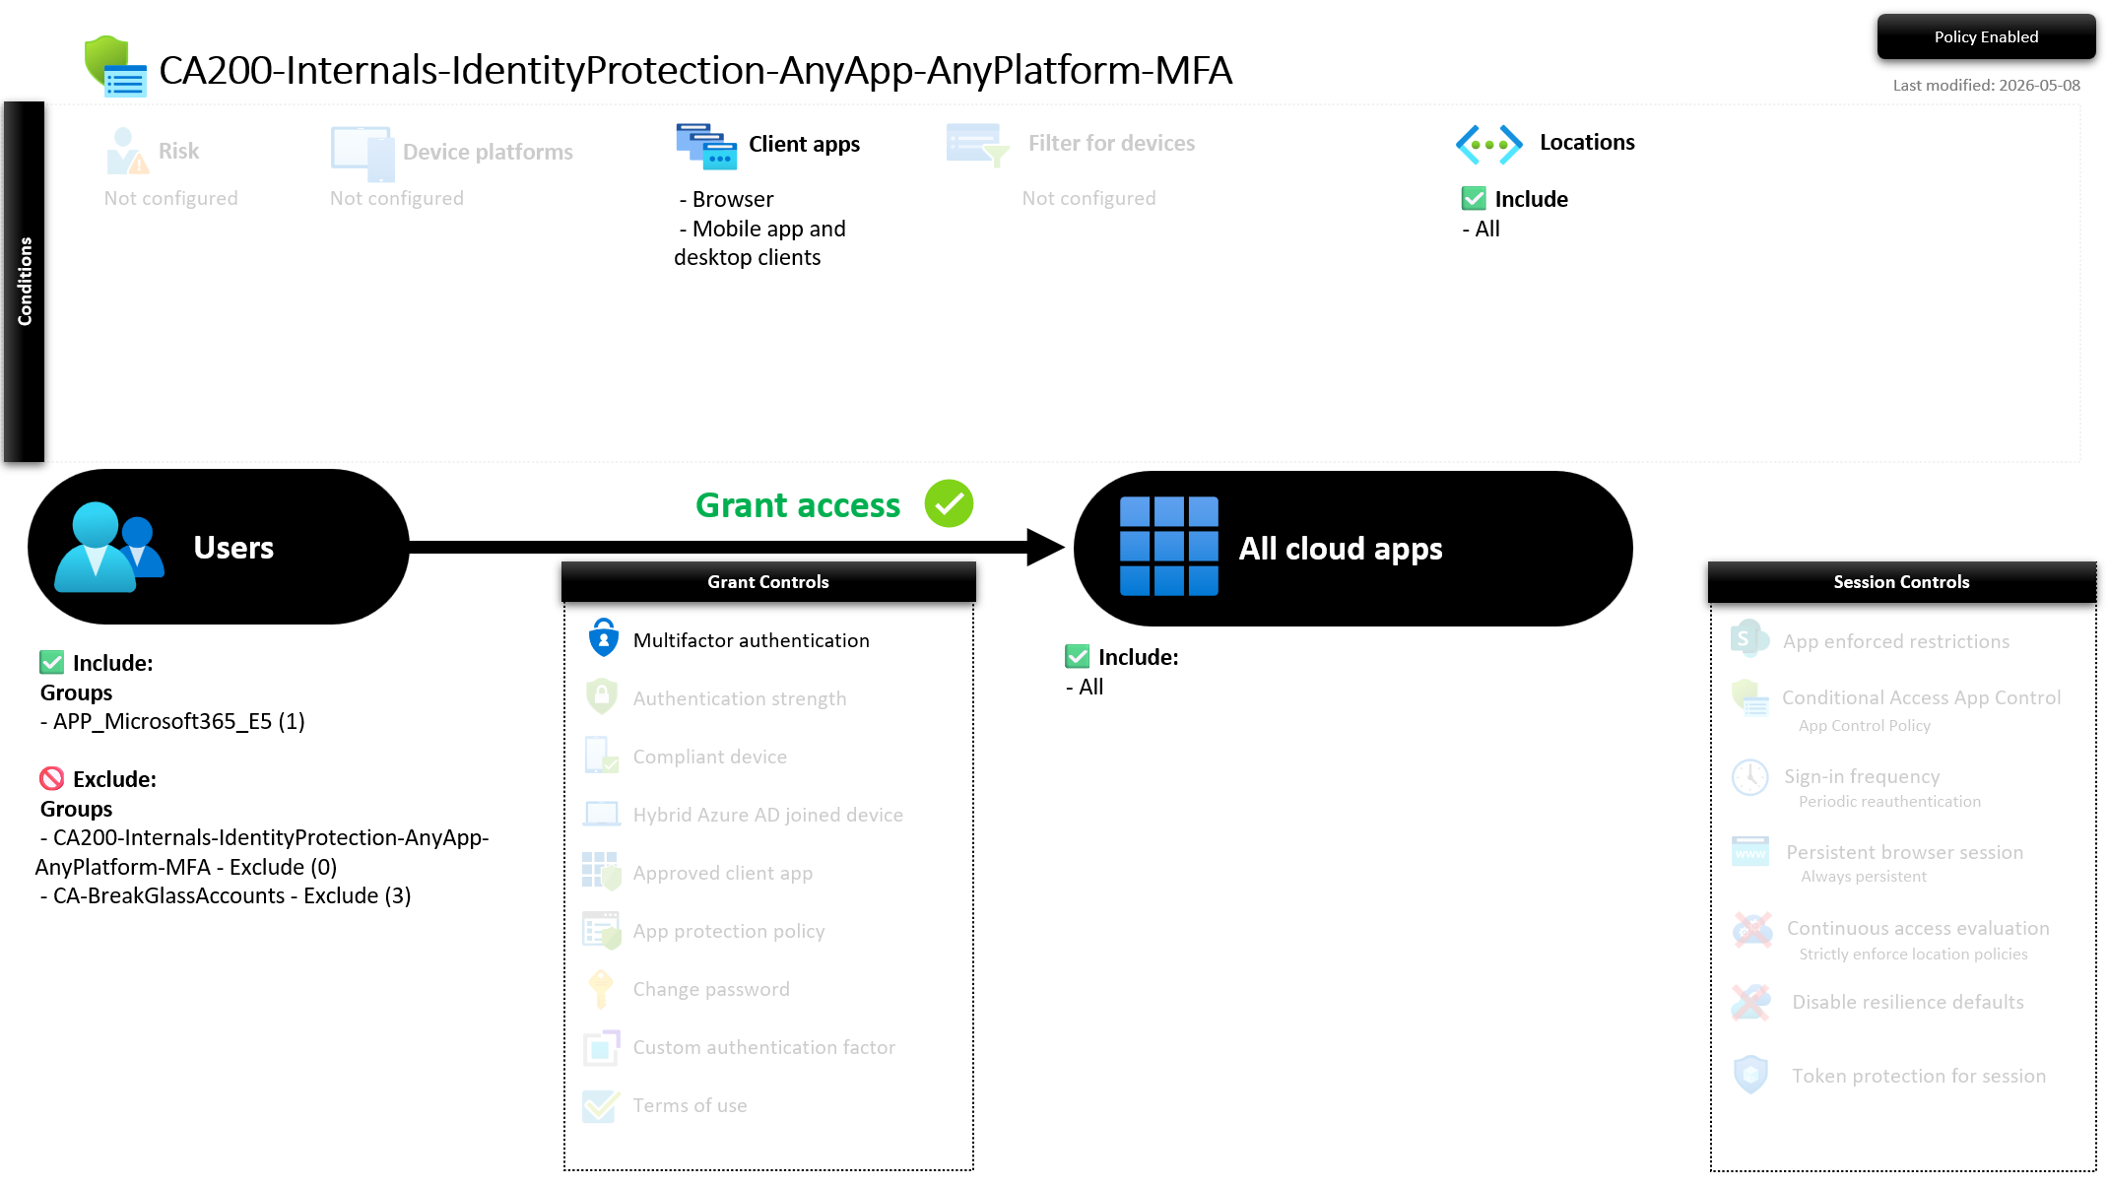The image size is (2109, 1186).
Task: Click the CA-BreakGlassAccounts - Exclude (3) entry
Action: pyautogui.click(x=226, y=895)
